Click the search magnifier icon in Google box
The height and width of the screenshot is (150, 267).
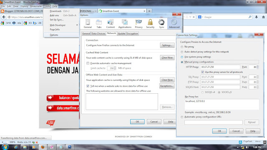250,17
